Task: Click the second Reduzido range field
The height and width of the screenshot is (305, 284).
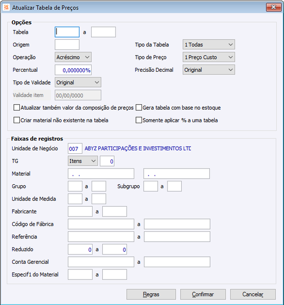Action: (x=115, y=249)
